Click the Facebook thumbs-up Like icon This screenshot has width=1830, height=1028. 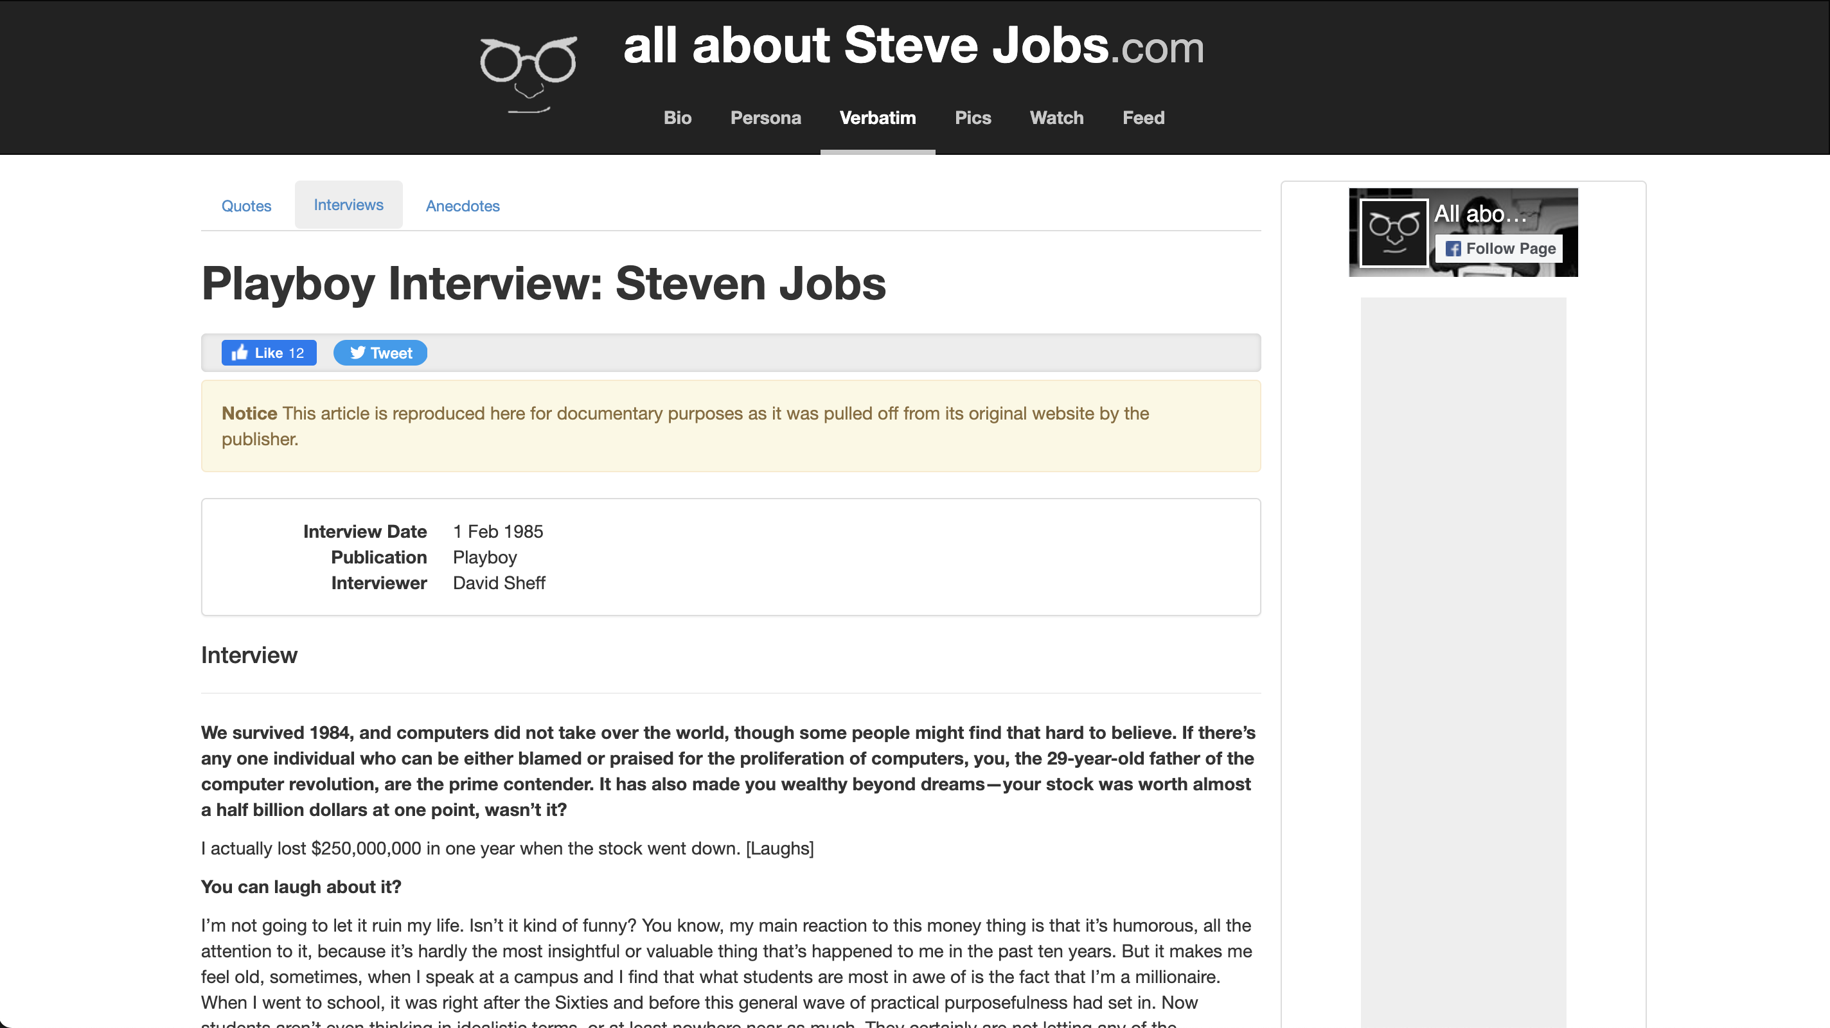(240, 352)
